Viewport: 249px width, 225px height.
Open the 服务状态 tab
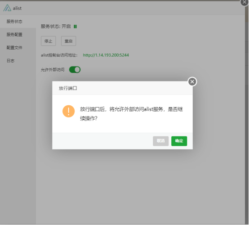pos(18,22)
